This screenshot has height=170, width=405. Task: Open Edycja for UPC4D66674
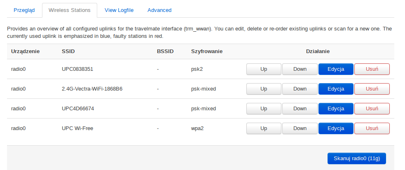[x=336, y=109]
